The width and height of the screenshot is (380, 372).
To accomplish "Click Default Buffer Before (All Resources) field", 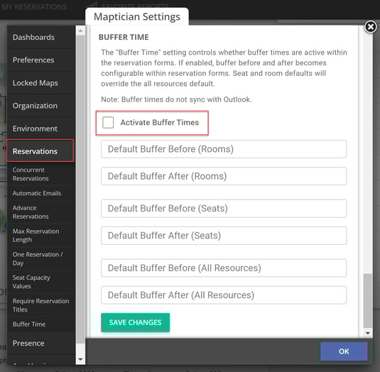I will pyautogui.click(x=224, y=268).
